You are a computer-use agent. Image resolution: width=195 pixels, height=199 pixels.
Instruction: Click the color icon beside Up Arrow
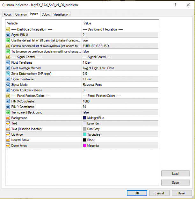click(x=8, y=134)
